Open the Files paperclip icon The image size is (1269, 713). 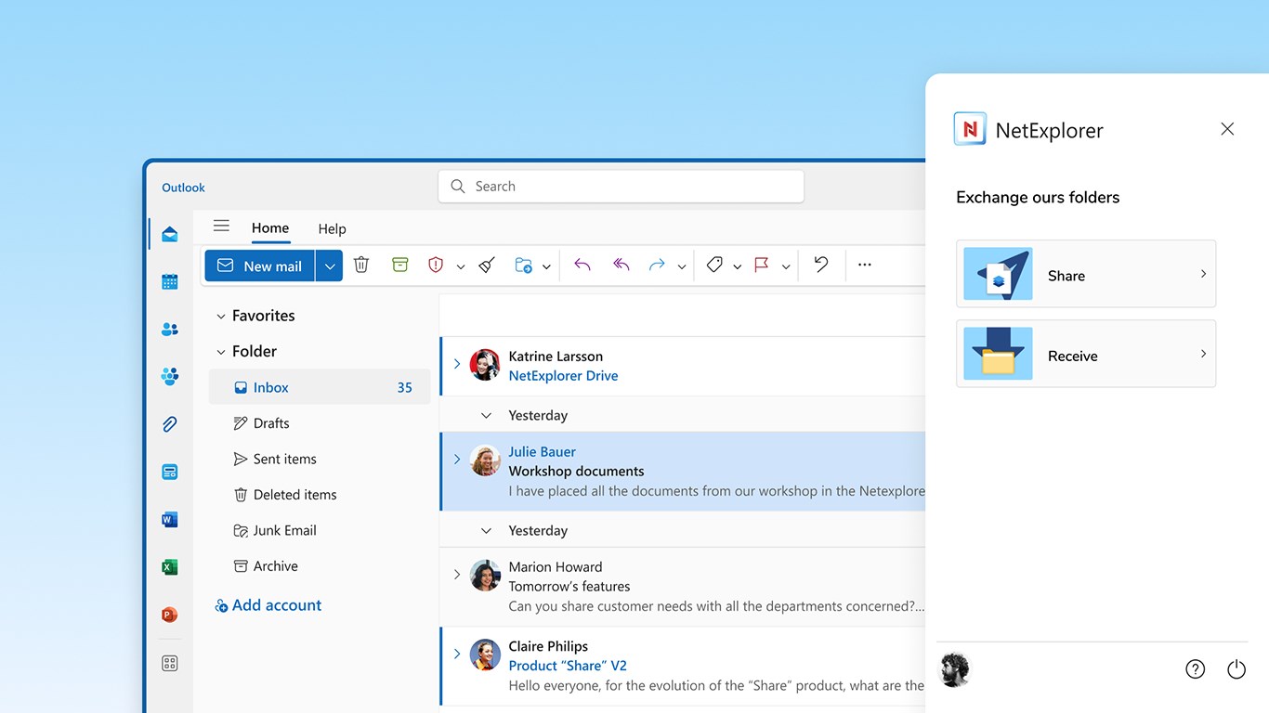tap(169, 424)
